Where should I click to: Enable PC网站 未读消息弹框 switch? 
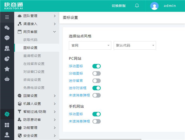pos(97,95)
